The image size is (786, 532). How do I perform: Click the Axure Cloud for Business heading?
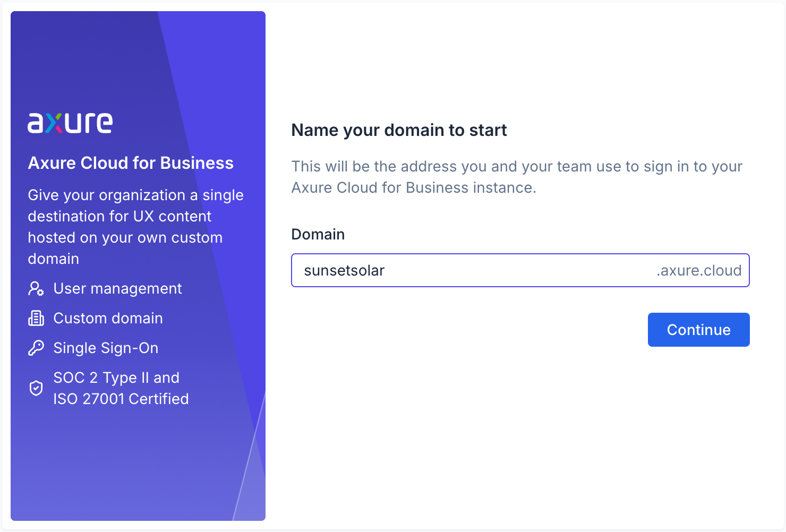131,163
